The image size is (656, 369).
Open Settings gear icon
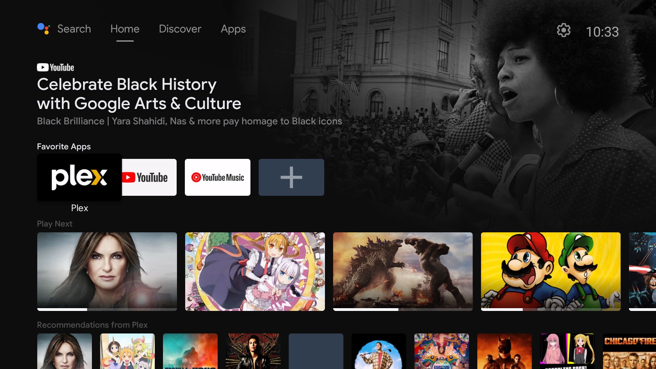(564, 31)
